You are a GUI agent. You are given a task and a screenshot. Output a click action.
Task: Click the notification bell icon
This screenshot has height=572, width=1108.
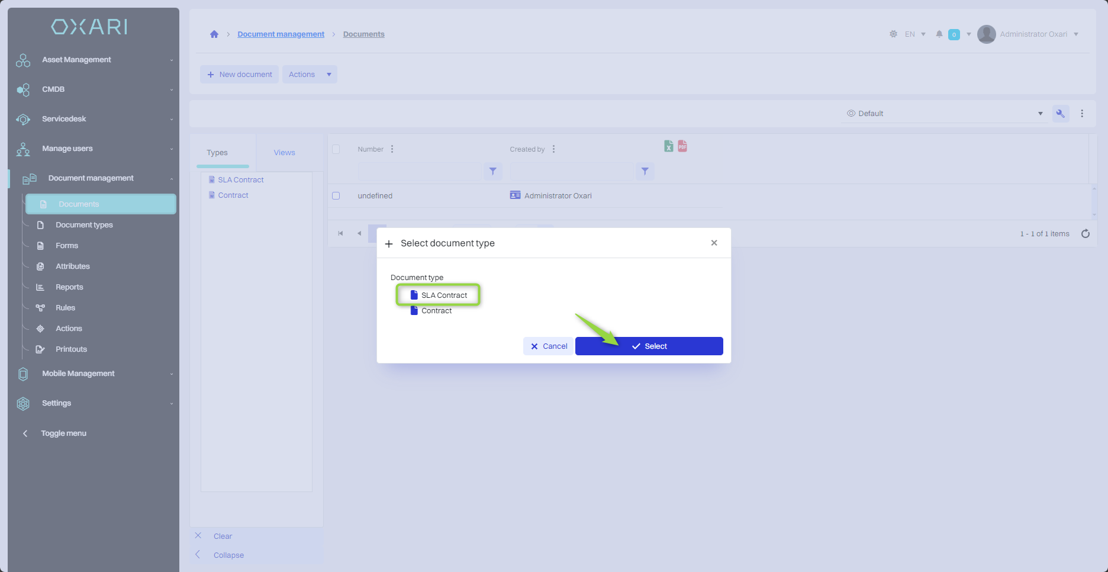coord(939,34)
